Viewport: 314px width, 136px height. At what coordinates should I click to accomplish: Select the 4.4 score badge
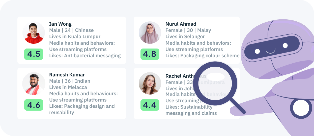point(150,105)
